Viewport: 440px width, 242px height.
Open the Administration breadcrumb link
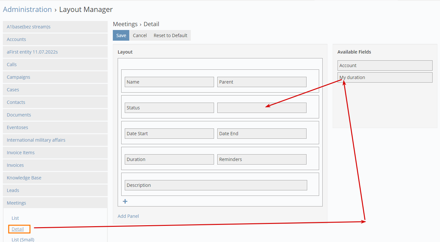27,10
